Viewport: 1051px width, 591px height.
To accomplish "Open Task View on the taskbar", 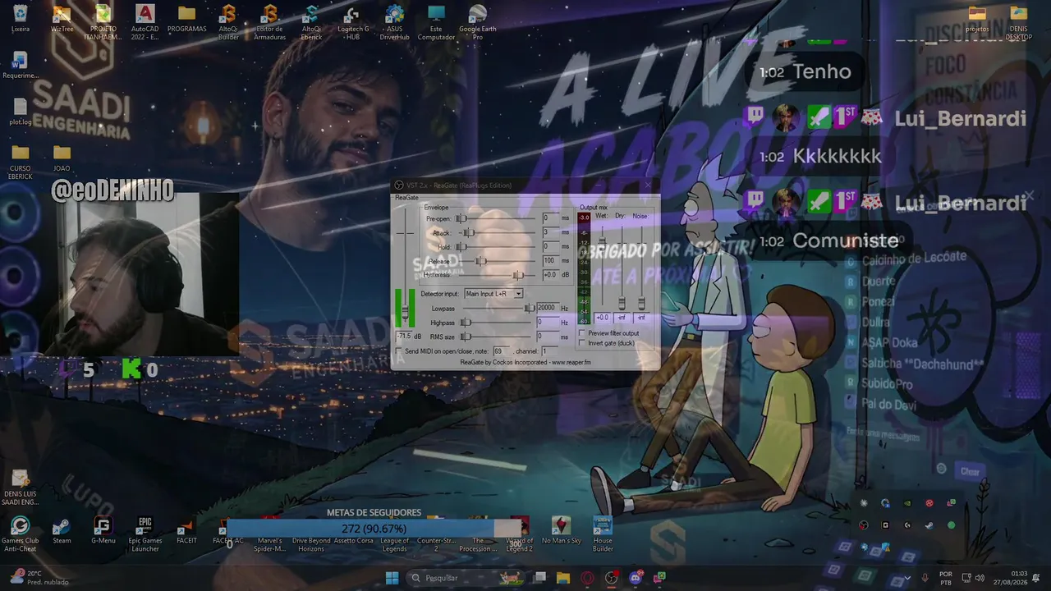I will 539,578.
